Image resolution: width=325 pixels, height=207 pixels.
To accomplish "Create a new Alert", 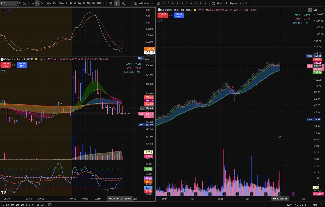I will [x=217, y=3].
